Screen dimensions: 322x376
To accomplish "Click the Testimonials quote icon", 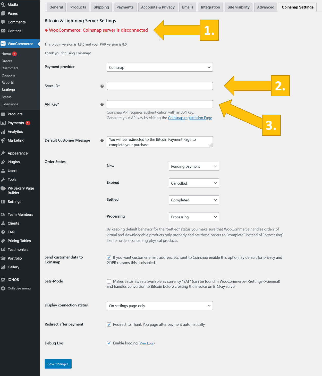I will click(3, 250).
